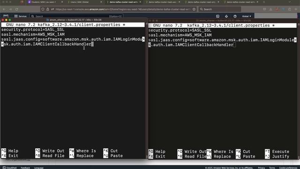300x169 pixels.
Task: Click ^W Where Is in right nano
Action: pyautogui.click(x=220, y=152)
